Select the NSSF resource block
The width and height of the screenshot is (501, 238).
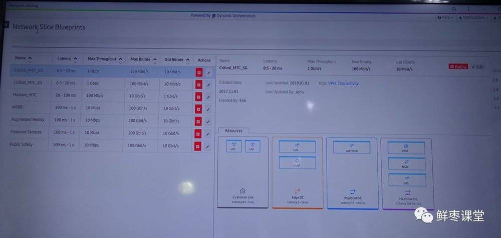click(x=407, y=164)
